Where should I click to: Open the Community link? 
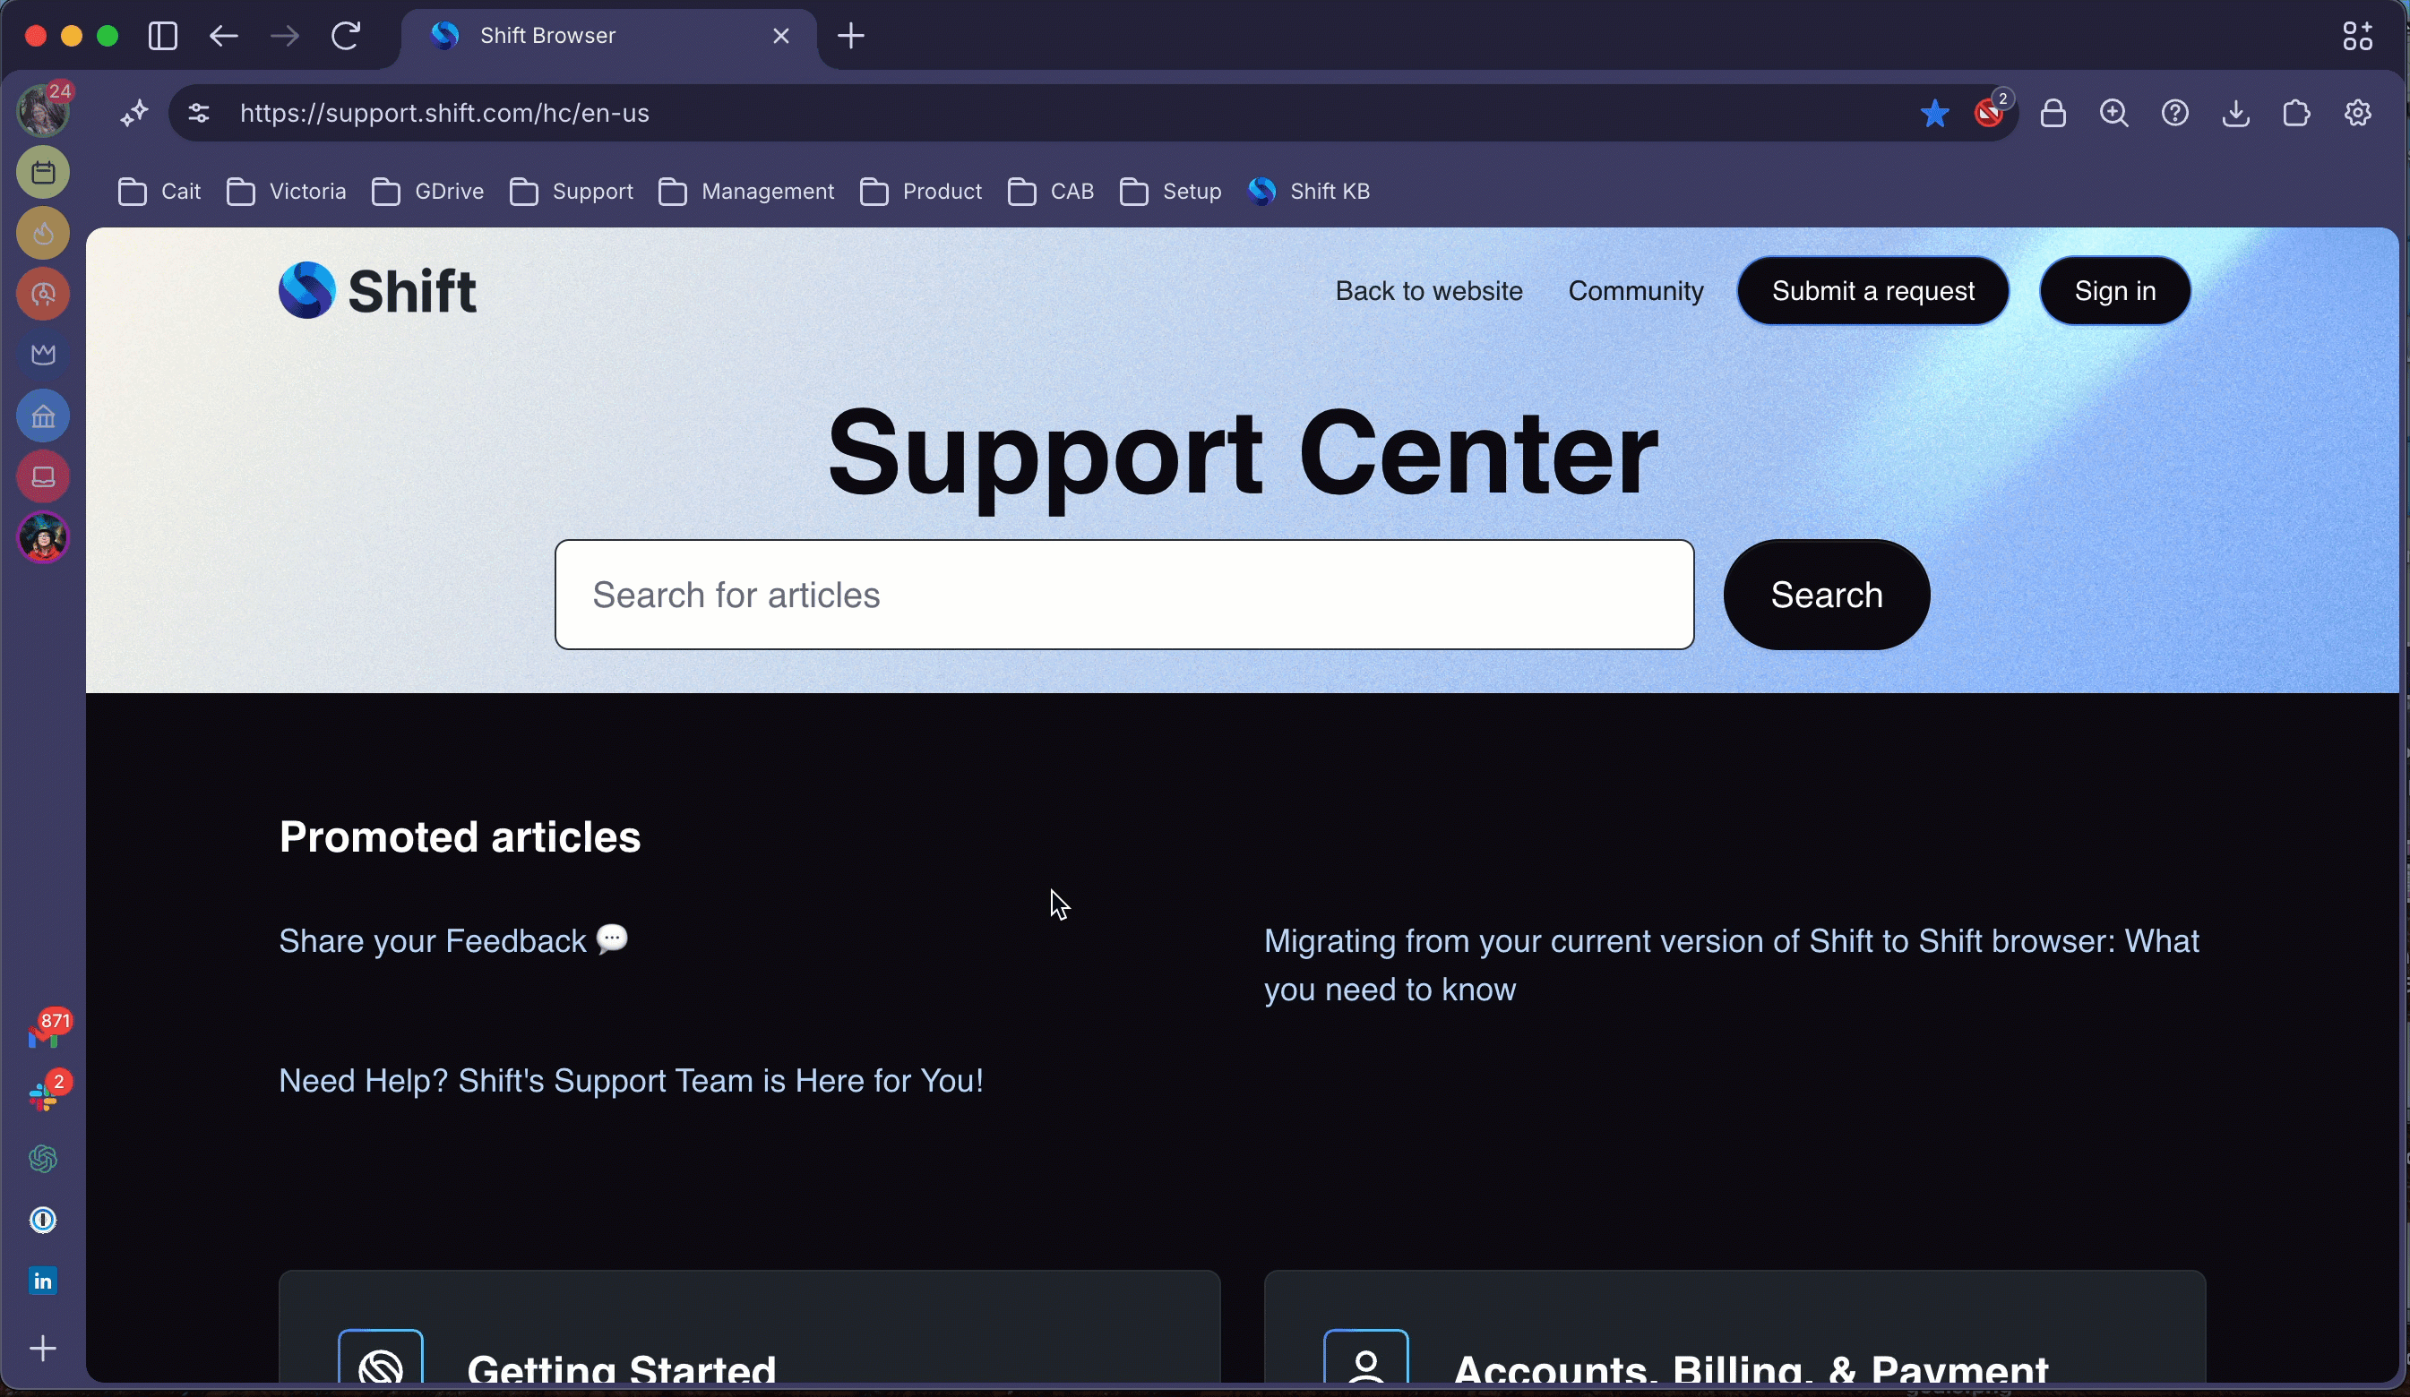(x=1635, y=291)
